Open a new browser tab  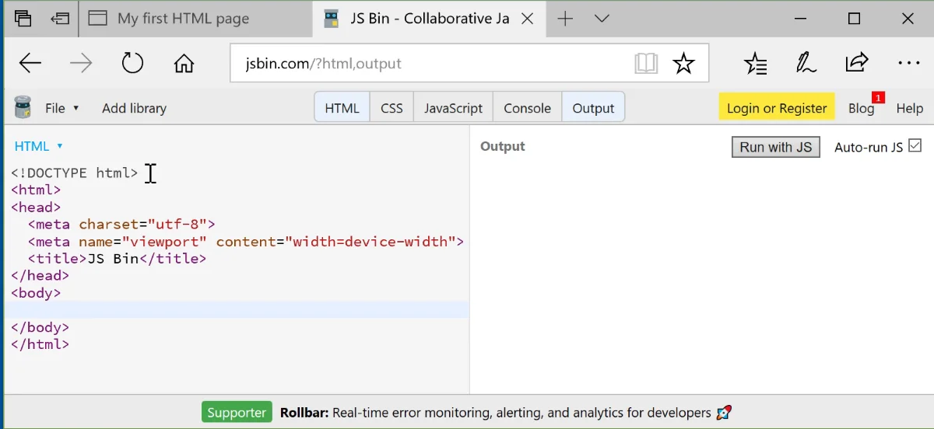coord(566,19)
